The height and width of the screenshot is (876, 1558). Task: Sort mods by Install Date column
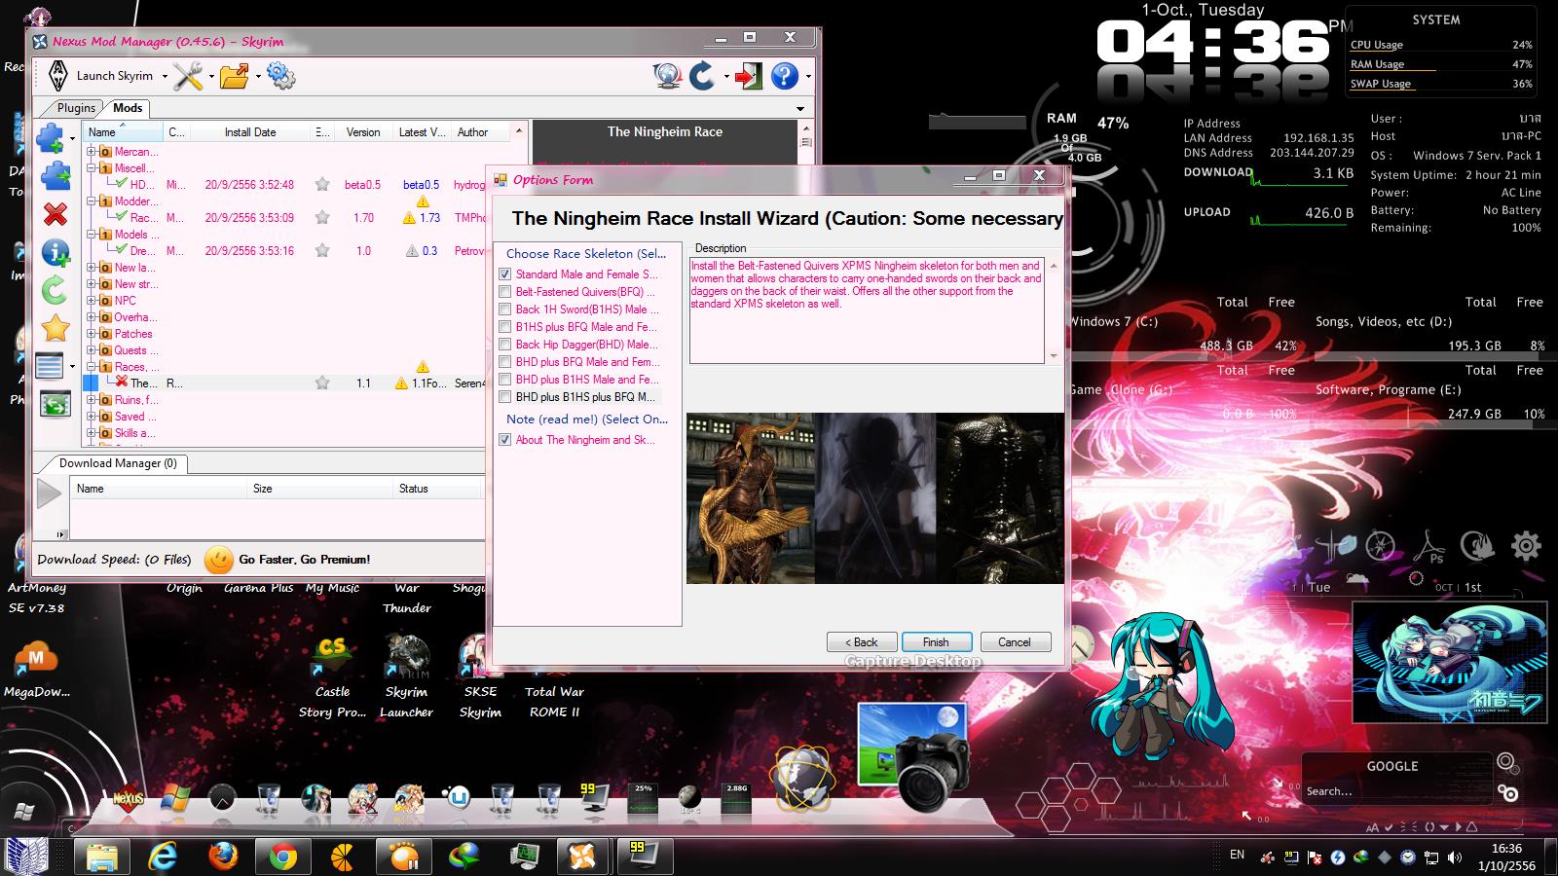(250, 132)
